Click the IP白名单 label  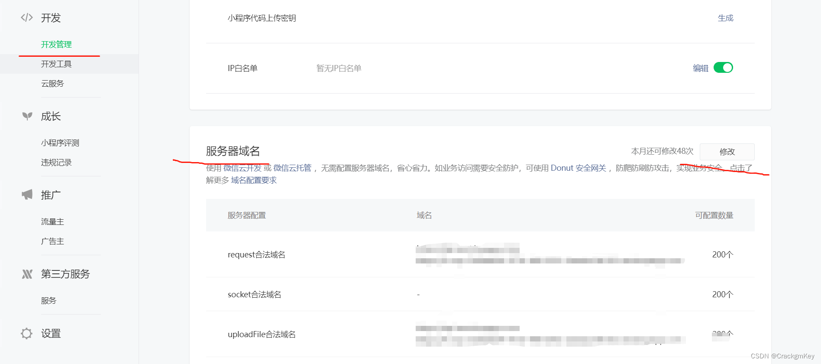[242, 68]
